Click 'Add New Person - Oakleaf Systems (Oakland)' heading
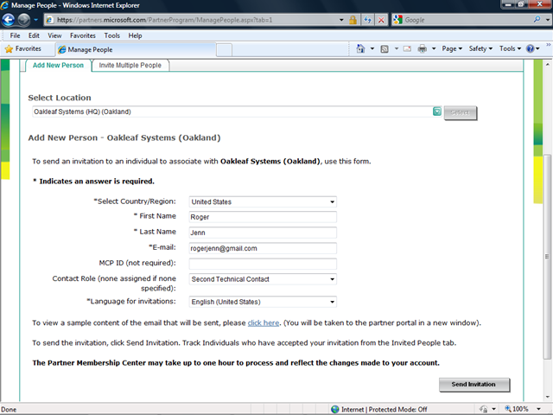The height and width of the screenshot is (415, 553). [124, 138]
